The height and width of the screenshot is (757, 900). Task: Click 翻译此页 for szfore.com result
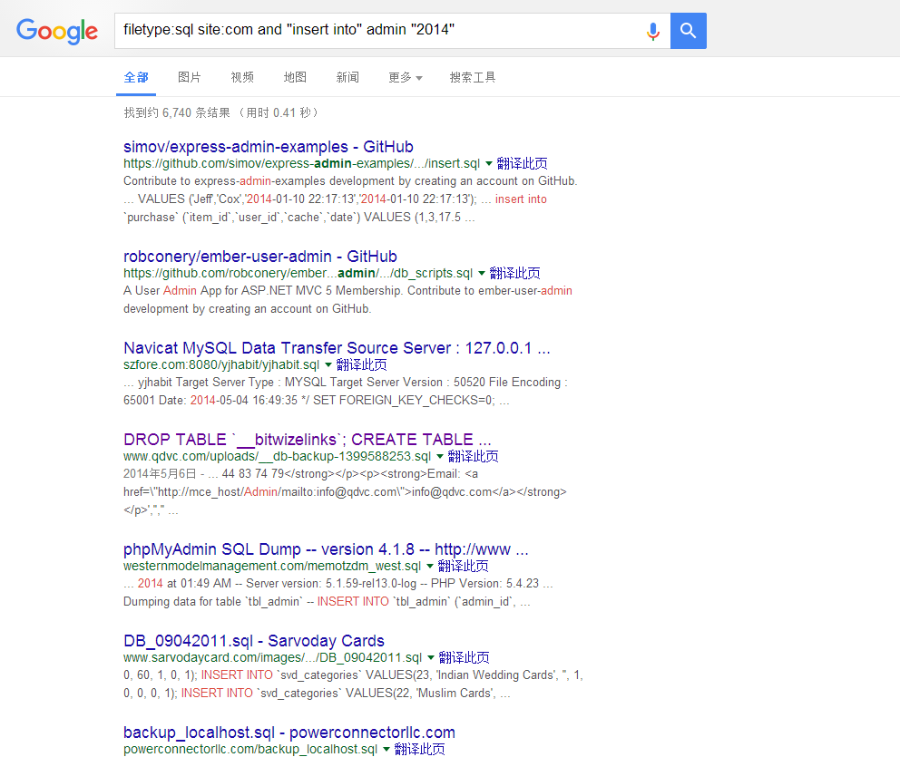(x=362, y=364)
